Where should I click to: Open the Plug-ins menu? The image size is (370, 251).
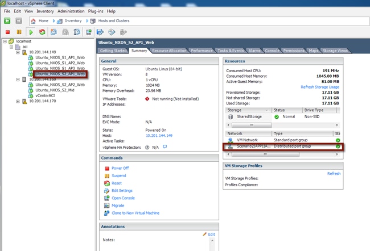point(96,11)
